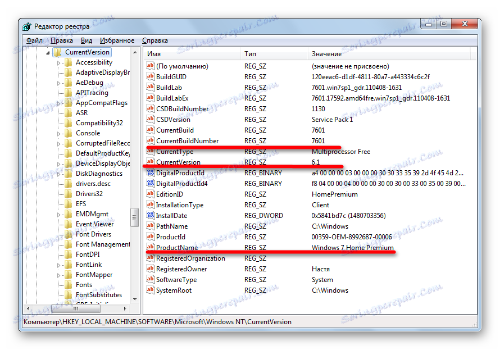Screen dimensions: 500x350
Task: Open the Избранное menu
Action: tap(117, 40)
